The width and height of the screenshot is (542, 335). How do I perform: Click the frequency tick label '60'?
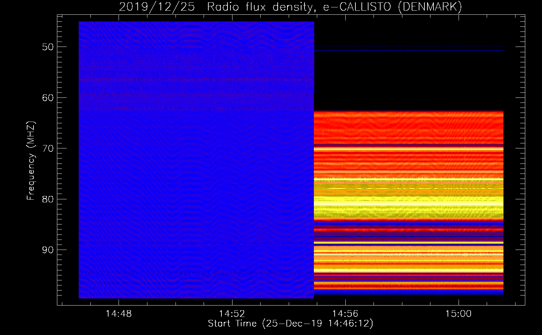point(48,98)
